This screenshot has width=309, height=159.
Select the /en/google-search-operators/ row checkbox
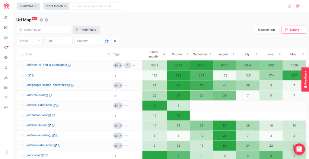click(x=22, y=85)
